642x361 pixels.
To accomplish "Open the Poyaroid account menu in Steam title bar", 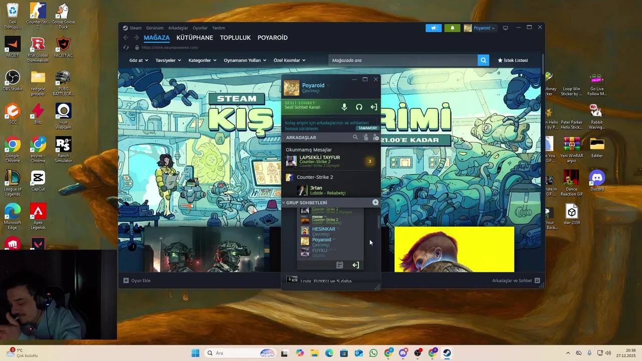I will tap(479, 28).
